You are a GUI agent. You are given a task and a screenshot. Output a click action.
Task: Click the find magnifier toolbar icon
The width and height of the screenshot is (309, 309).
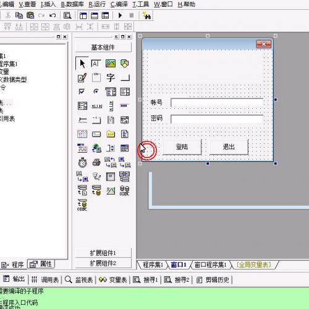point(67,15)
